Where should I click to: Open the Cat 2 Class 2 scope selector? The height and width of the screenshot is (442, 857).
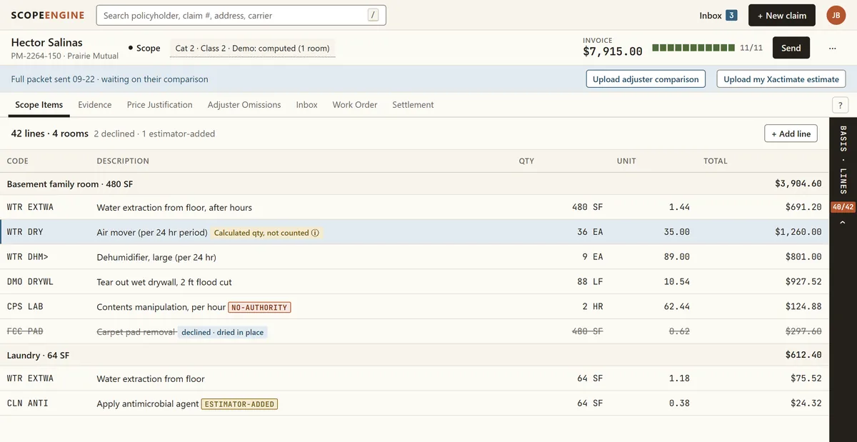[x=253, y=48]
